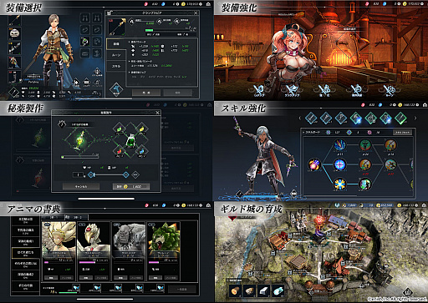Click the green potion ingredient in crafting center
428x303 pixels.
tap(130, 141)
